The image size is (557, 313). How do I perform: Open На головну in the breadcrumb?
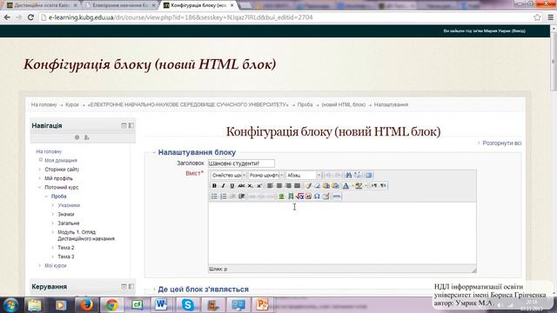[44, 104]
